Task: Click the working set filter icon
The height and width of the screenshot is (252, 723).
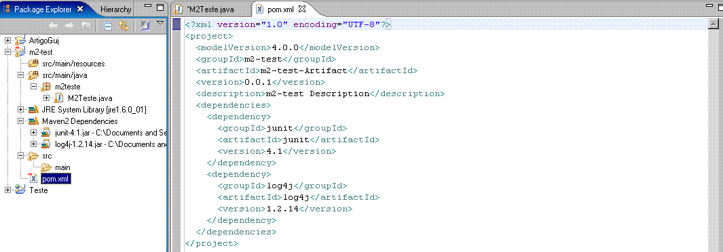Action: [x=145, y=26]
